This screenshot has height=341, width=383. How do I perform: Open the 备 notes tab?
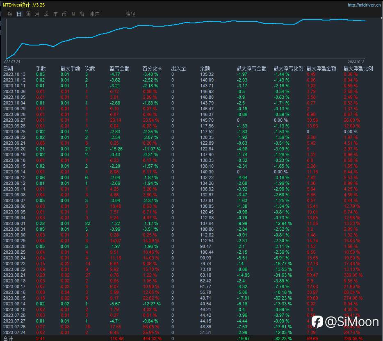click(82, 14)
